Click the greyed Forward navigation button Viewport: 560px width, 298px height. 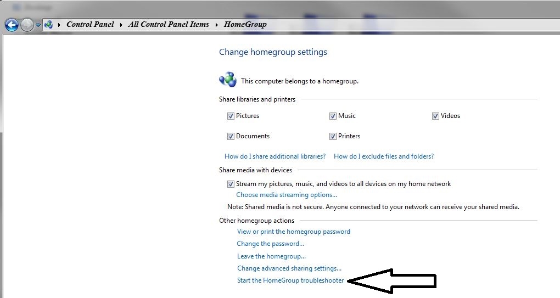27,25
